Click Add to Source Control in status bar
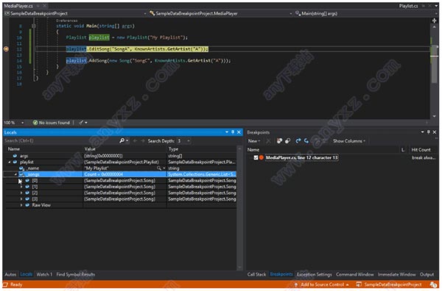The width and height of the screenshot is (442, 291). click(322, 284)
